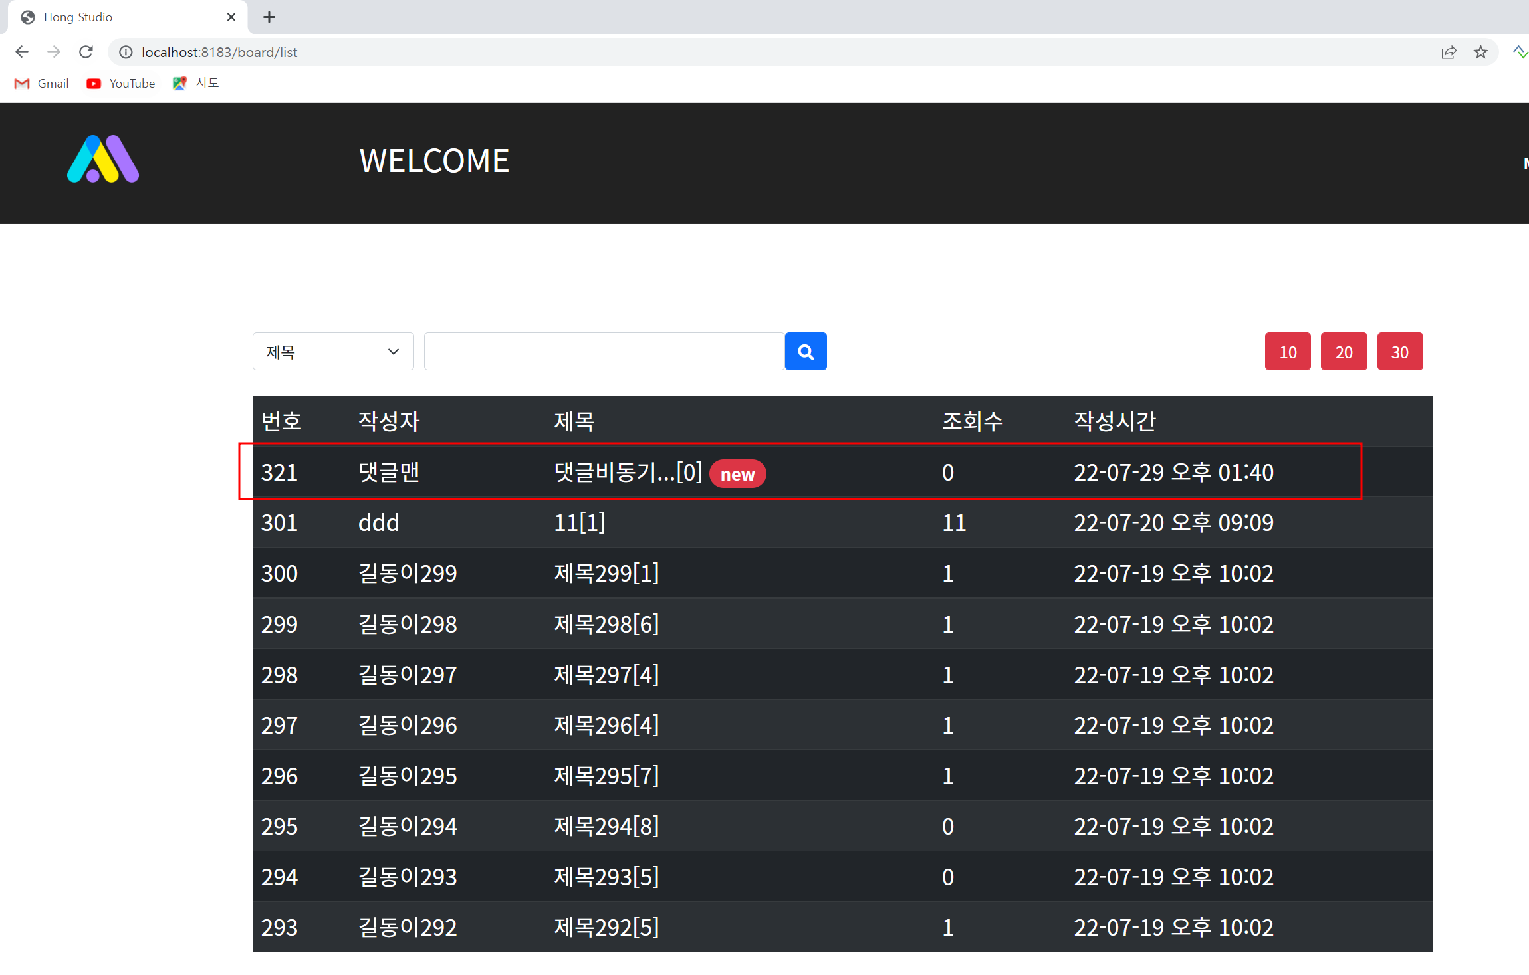Click the WELCOME heading

(x=435, y=161)
